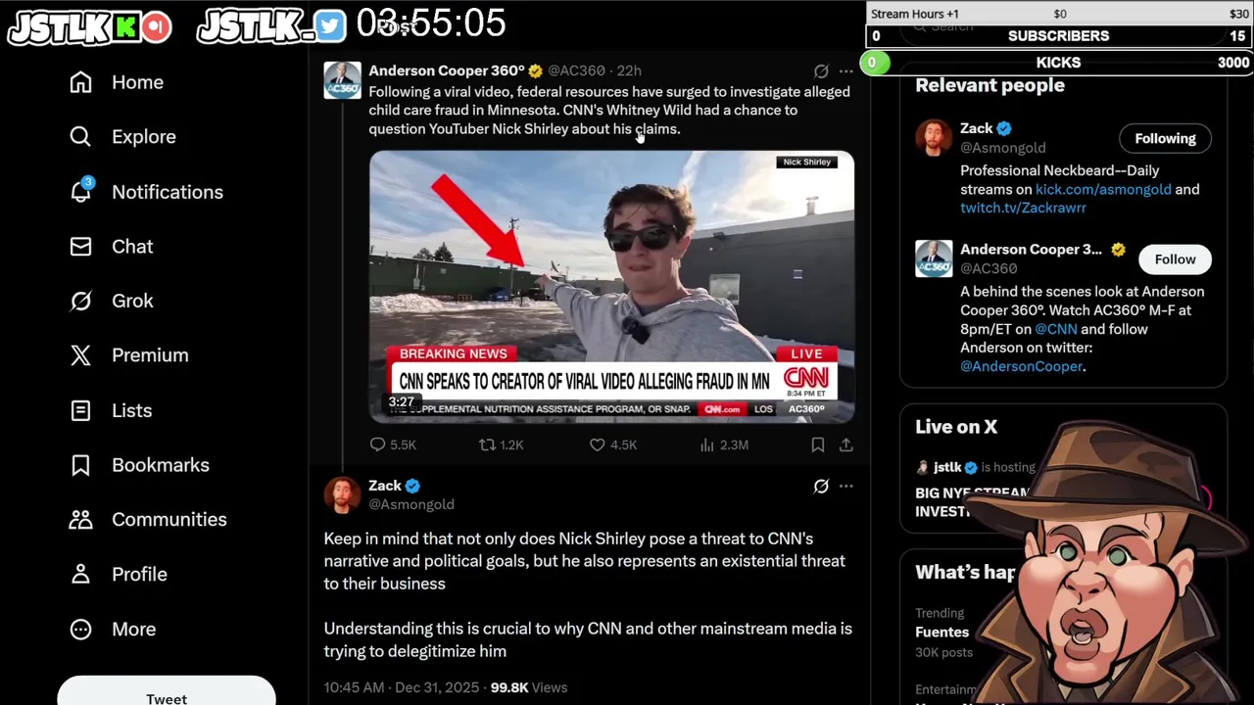This screenshot has width=1254, height=705.
Task: Click Anderson Cooper 360° name on post
Action: [x=447, y=70]
